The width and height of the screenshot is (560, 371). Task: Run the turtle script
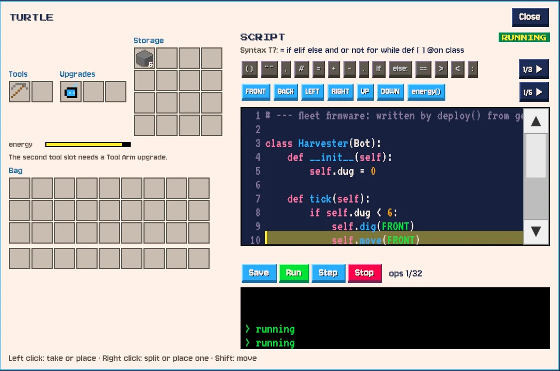pos(293,273)
